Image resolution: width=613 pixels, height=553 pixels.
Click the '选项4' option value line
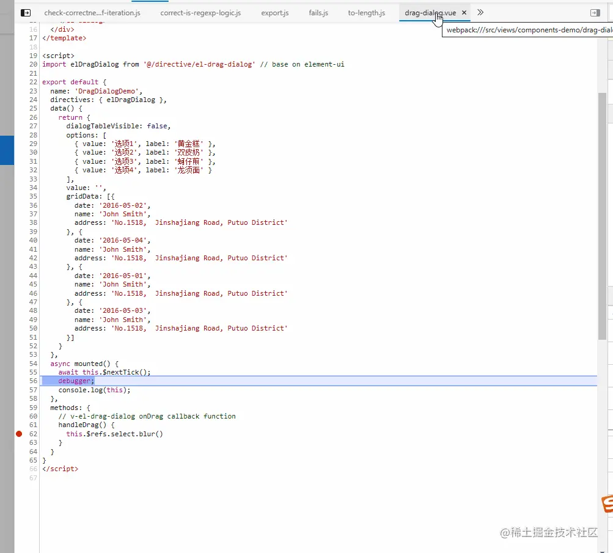click(143, 170)
